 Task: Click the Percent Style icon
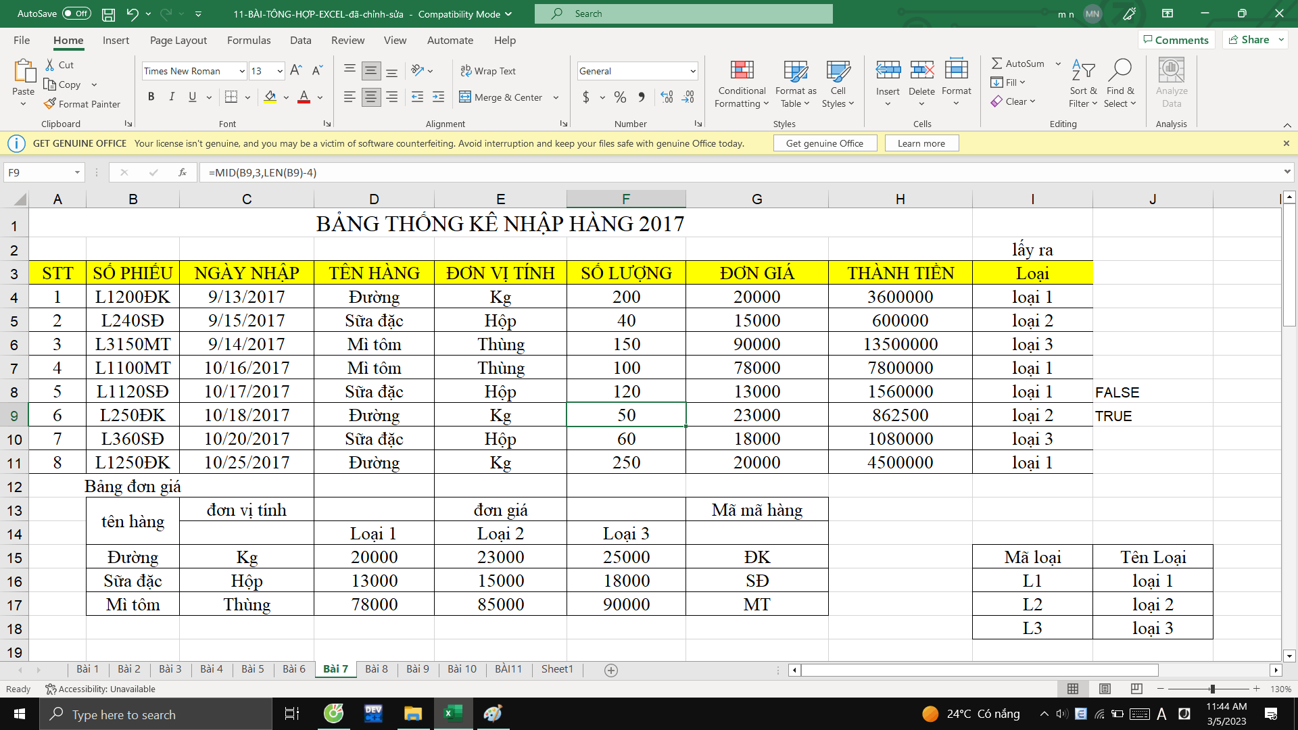[x=620, y=97]
